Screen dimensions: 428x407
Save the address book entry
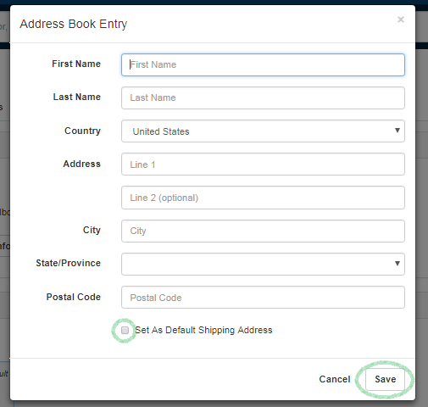(x=385, y=379)
